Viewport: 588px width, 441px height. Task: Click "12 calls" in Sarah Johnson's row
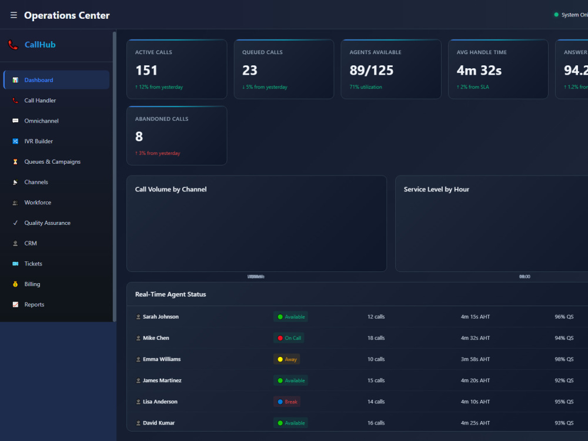point(376,317)
